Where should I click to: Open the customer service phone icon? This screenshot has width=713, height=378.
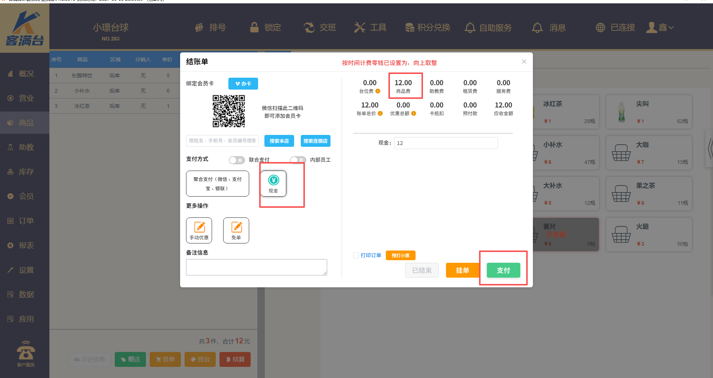26,351
